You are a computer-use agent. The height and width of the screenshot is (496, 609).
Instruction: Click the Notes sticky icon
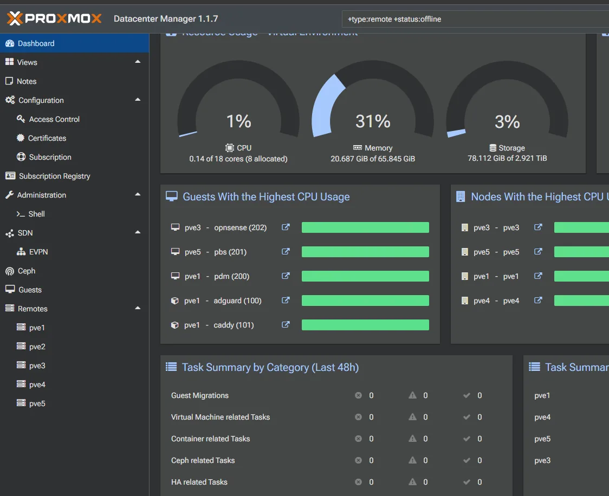pyautogui.click(x=9, y=81)
